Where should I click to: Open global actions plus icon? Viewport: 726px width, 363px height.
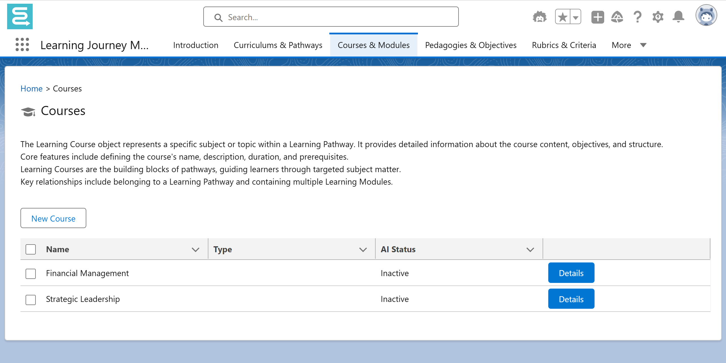point(597,17)
